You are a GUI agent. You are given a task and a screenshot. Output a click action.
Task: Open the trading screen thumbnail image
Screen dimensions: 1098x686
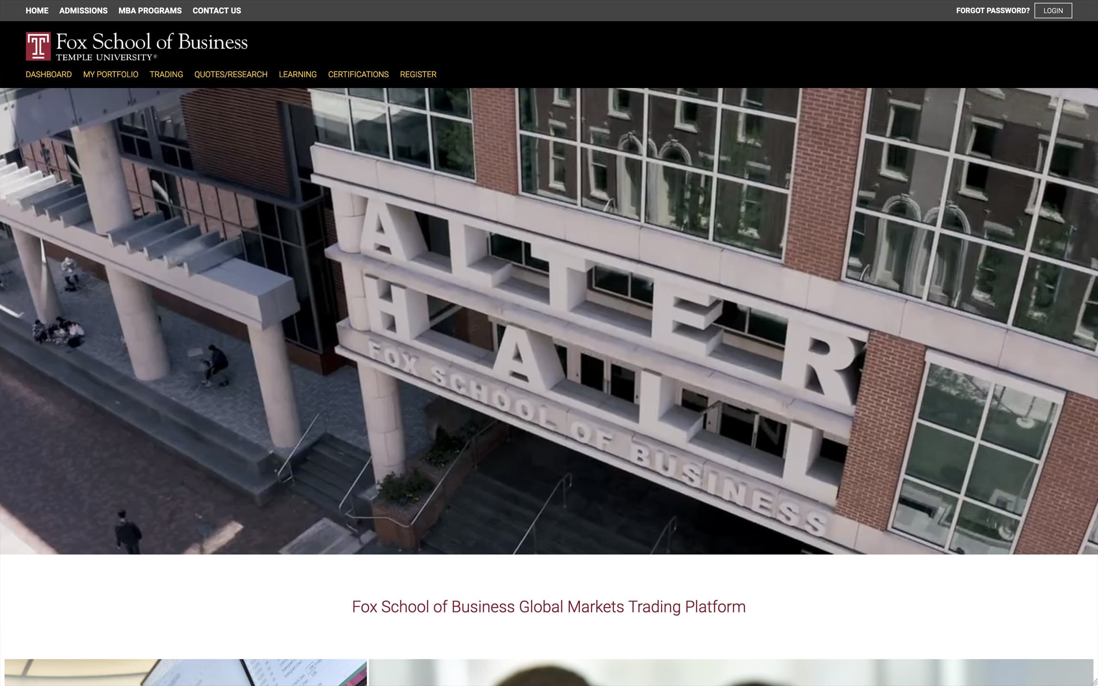click(x=186, y=673)
